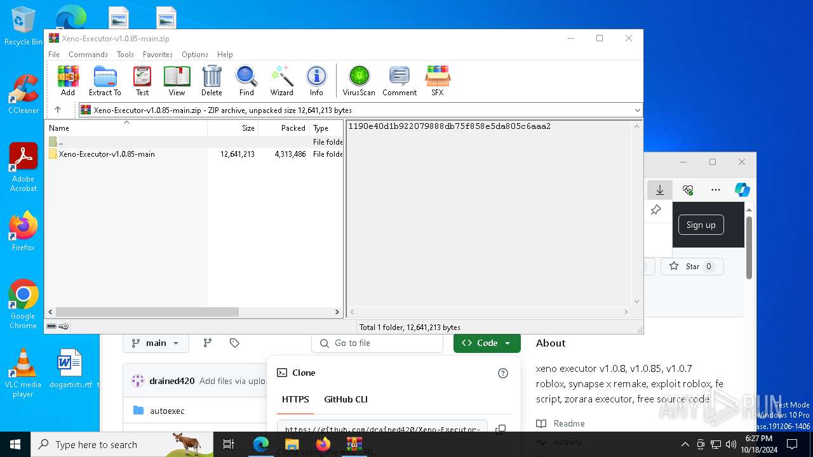
Task: Open Task View on the taskbar
Action: [x=229, y=444]
